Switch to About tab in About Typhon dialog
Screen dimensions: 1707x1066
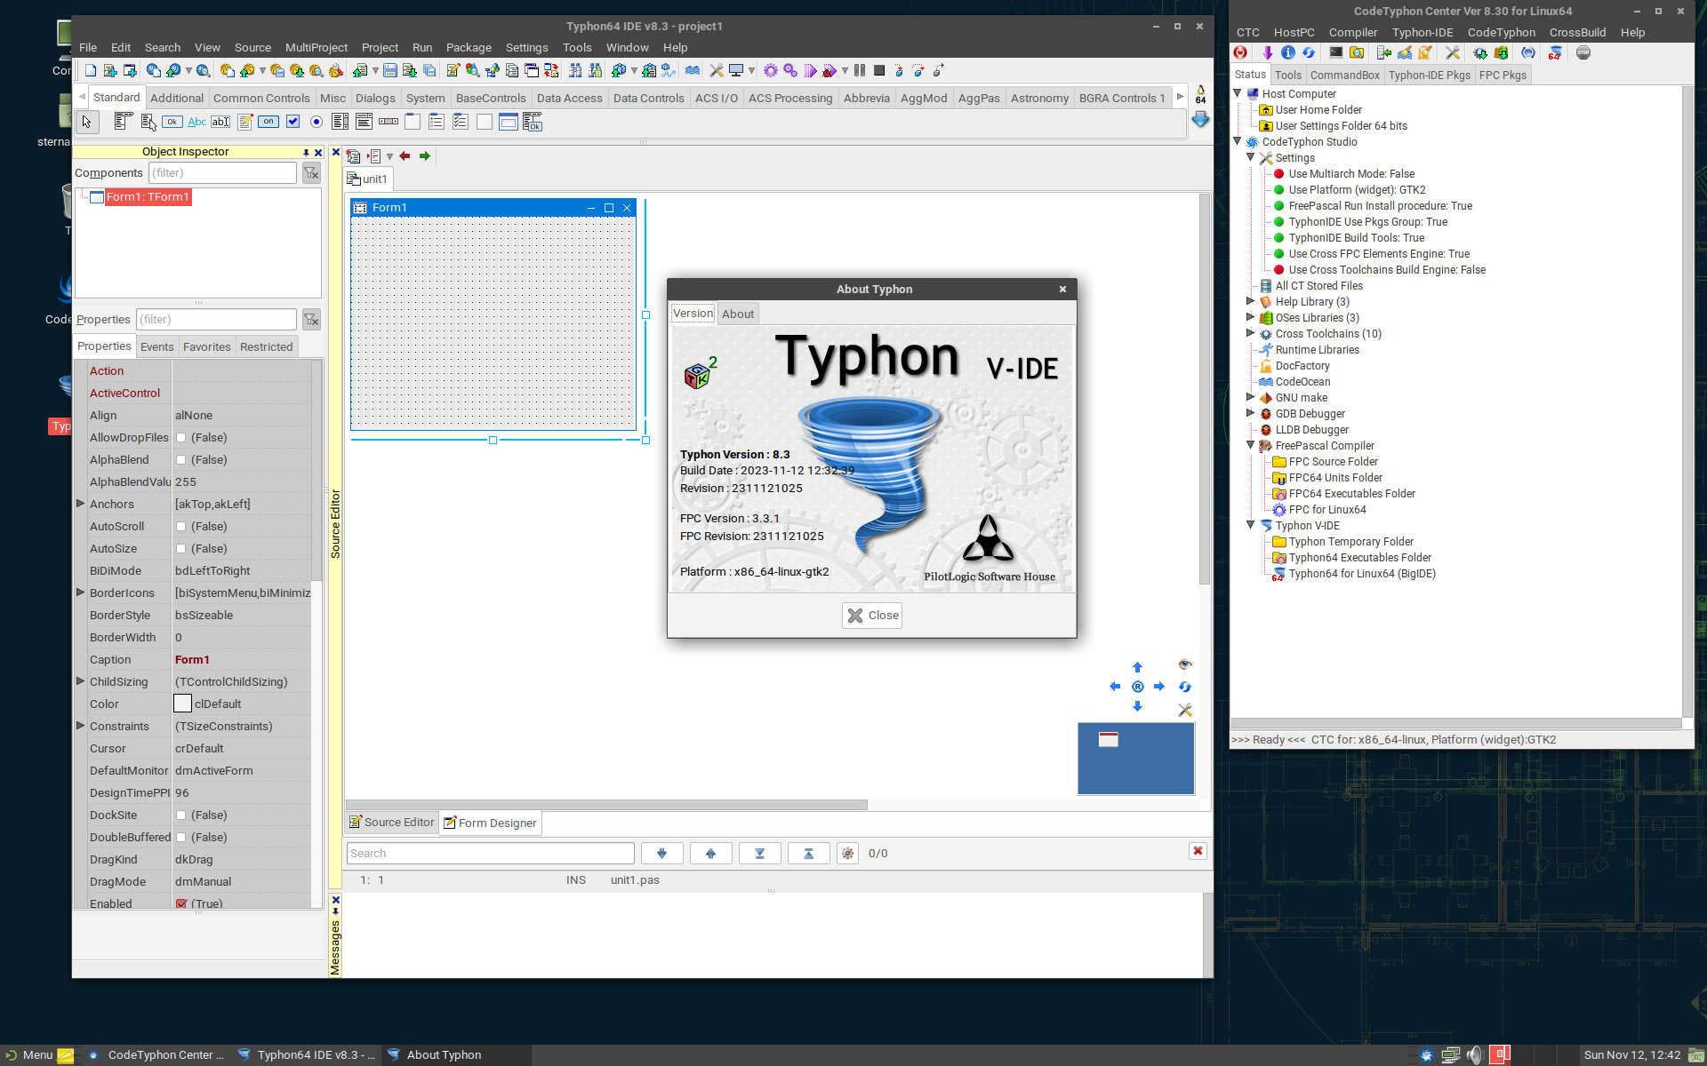click(738, 314)
